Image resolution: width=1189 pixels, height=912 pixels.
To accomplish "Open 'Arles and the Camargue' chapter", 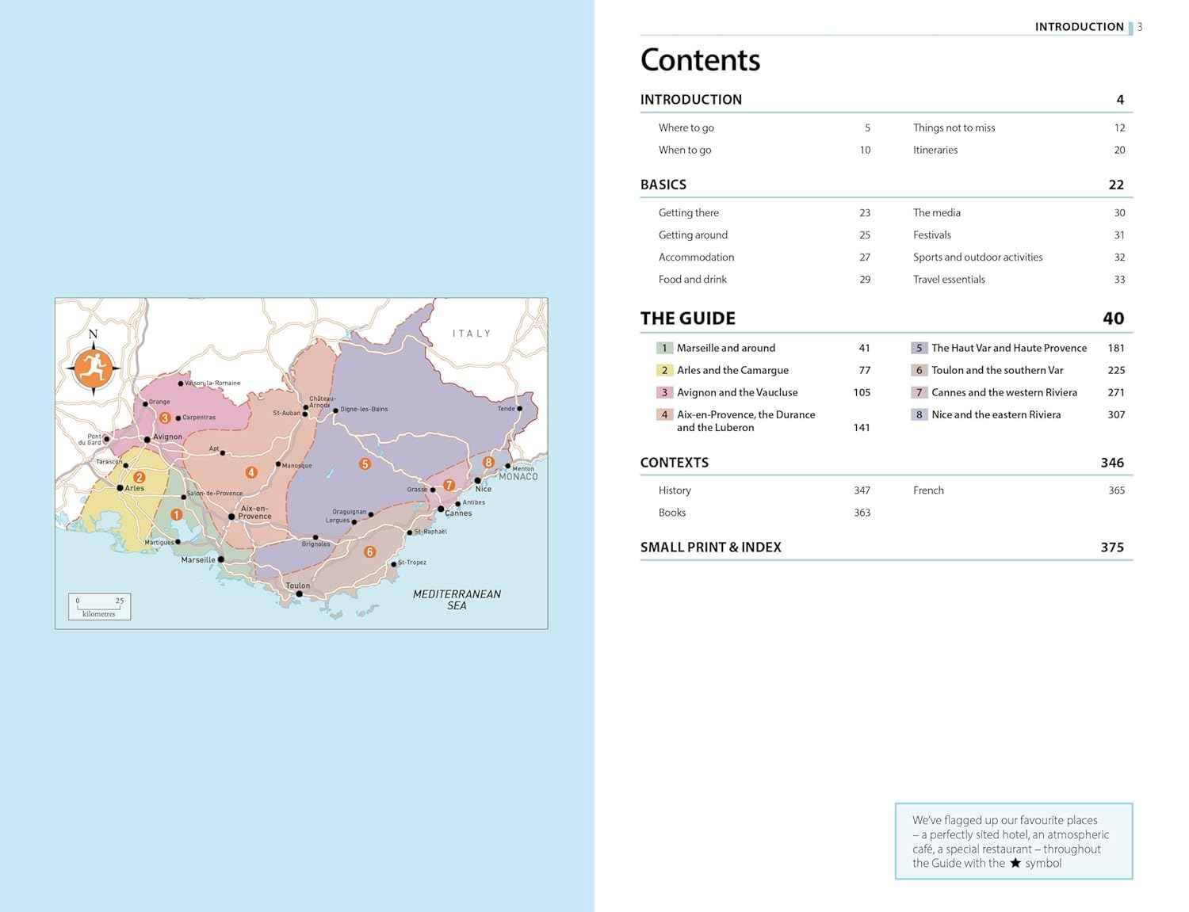I will (x=733, y=370).
